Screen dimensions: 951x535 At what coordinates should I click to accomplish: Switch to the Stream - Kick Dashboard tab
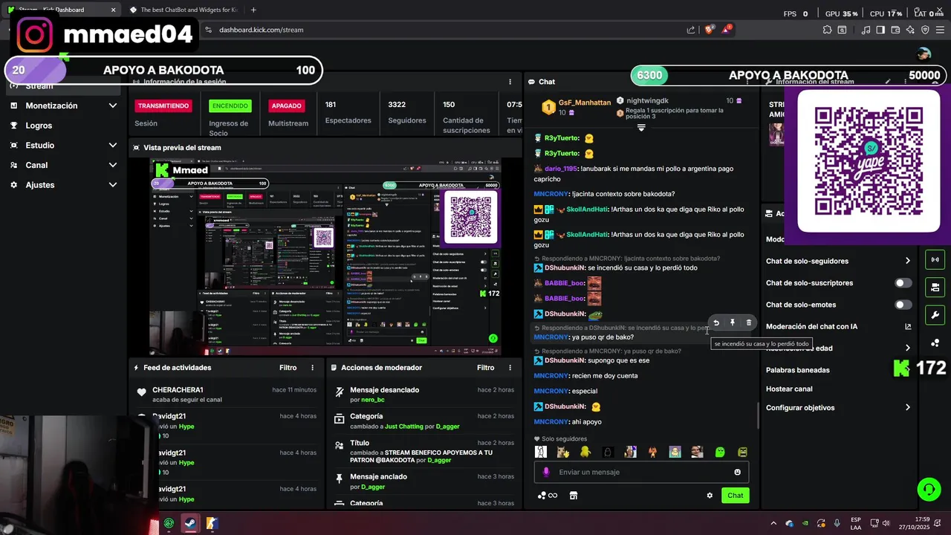(x=61, y=10)
